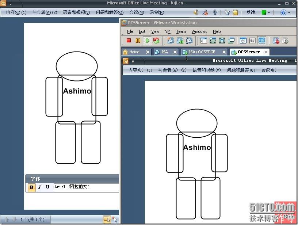Image resolution: width=298 pixels, height=225 pixels.
Task: Toggle Italic in the 字体 font panel
Action: click(x=39, y=187)
